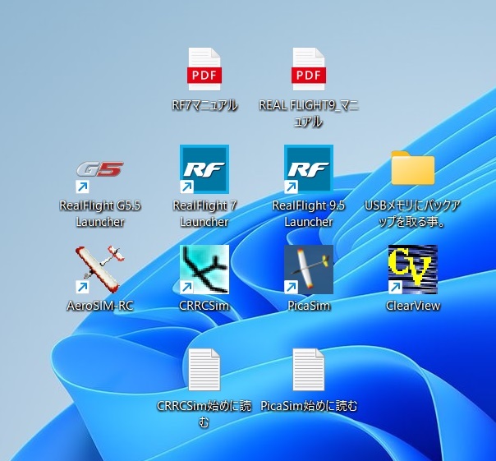Select the RealFlight 9.5 Launcher RF icon
This screenshot has height=461, width=496.
point(309,169)
